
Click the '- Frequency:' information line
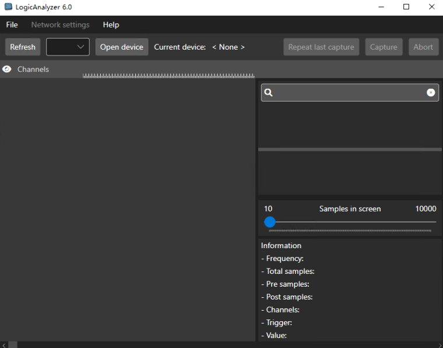pos(282,259)
